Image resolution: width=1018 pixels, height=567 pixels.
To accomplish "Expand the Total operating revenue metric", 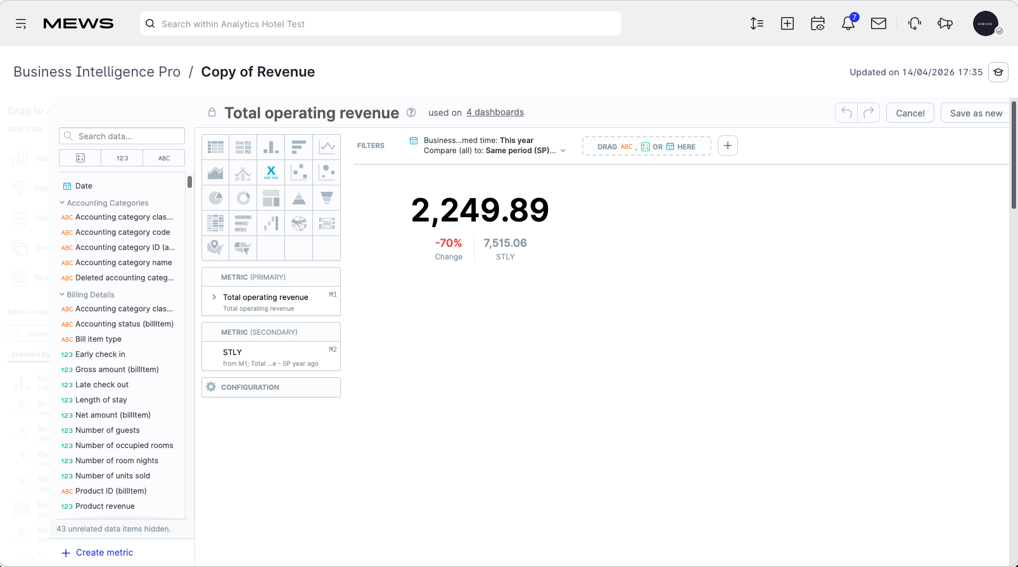I will click(x=214, y=297).
